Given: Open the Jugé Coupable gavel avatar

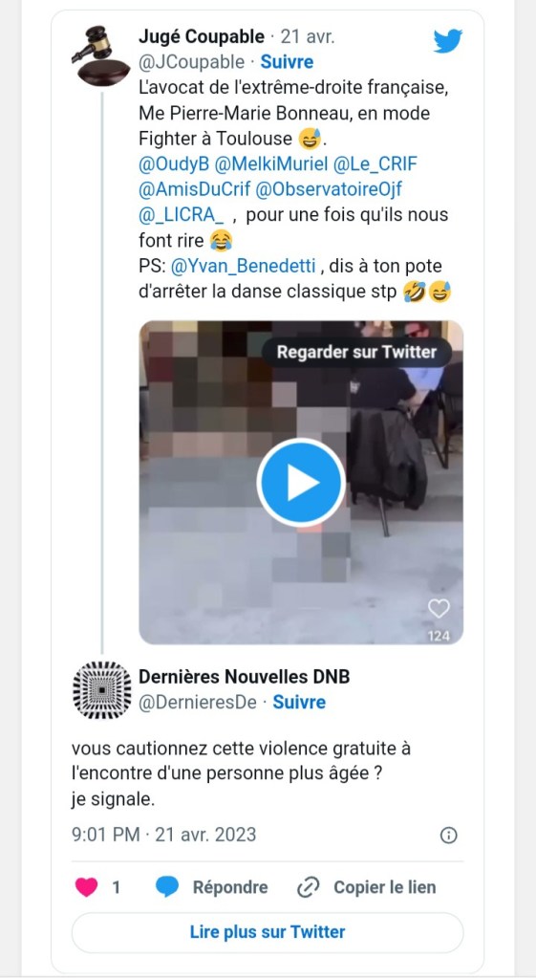Looking at the screenshot, I should click(x=100, y=56).
